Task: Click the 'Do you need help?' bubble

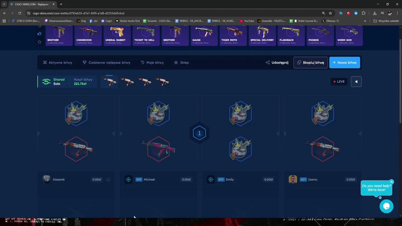Action: [x=376, y=188]
